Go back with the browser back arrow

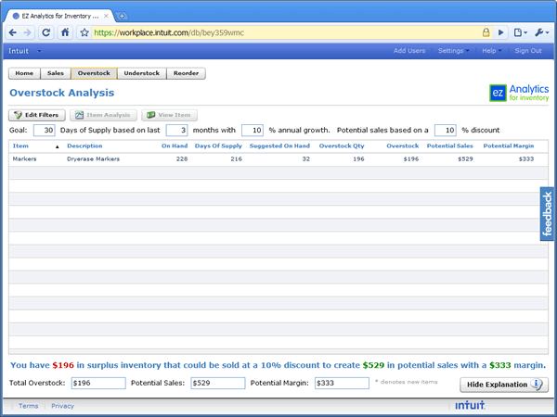pyautogui.click(x=12, y=32)
